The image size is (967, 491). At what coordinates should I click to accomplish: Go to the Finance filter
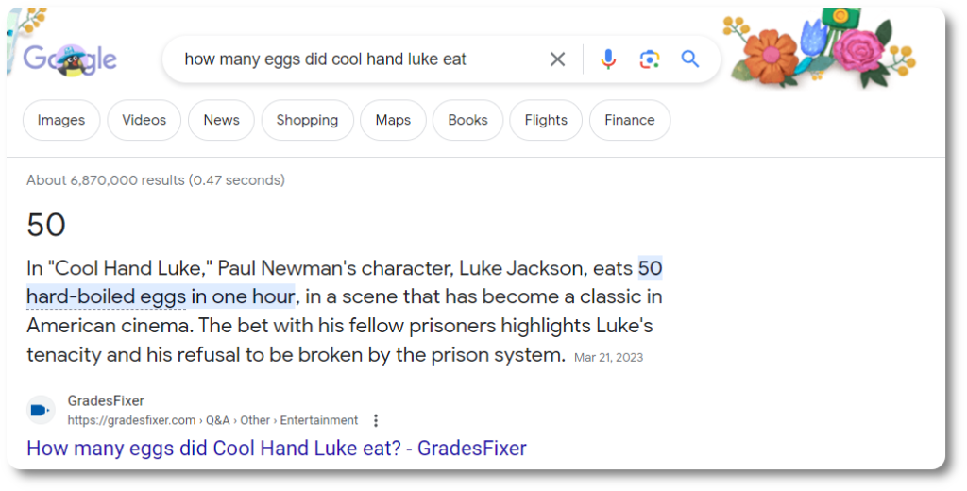tap(629, 120)
